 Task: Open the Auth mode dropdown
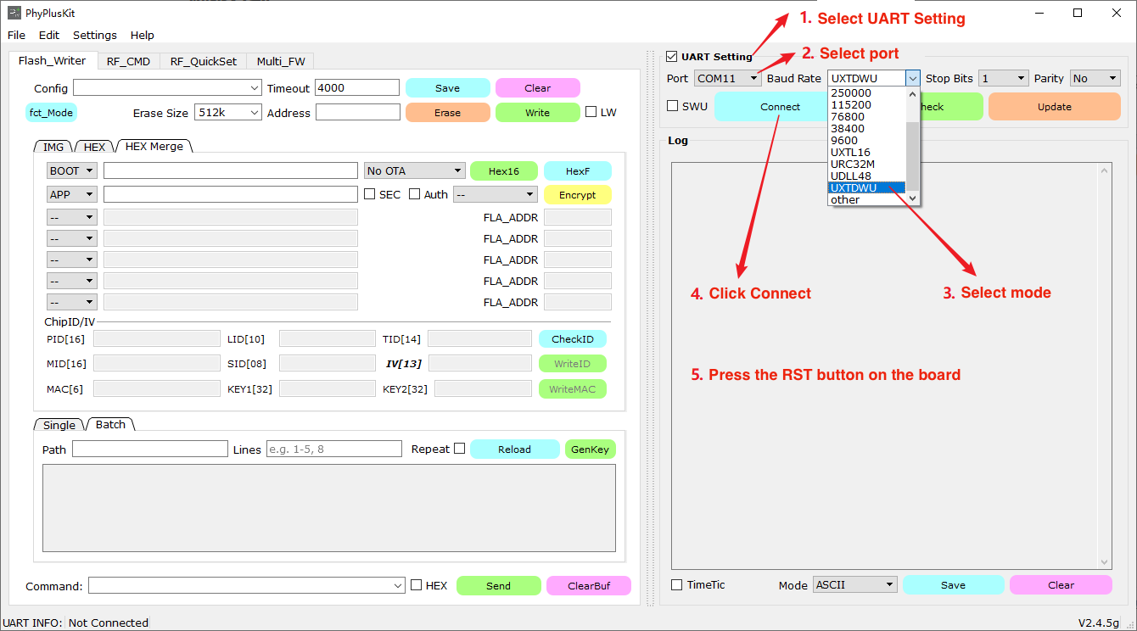coord(496,194)
